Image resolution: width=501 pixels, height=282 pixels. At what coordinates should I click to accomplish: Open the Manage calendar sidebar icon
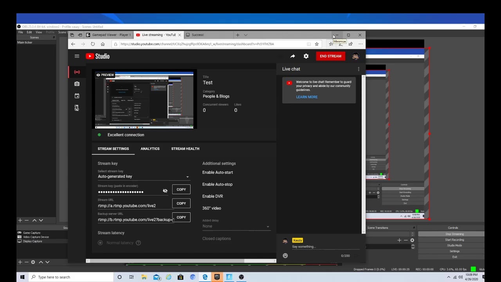pyautogui.click(x=77, y=96)
